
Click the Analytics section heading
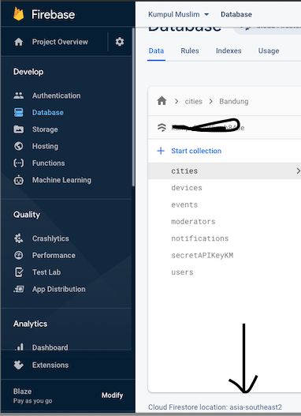(30, 324)
